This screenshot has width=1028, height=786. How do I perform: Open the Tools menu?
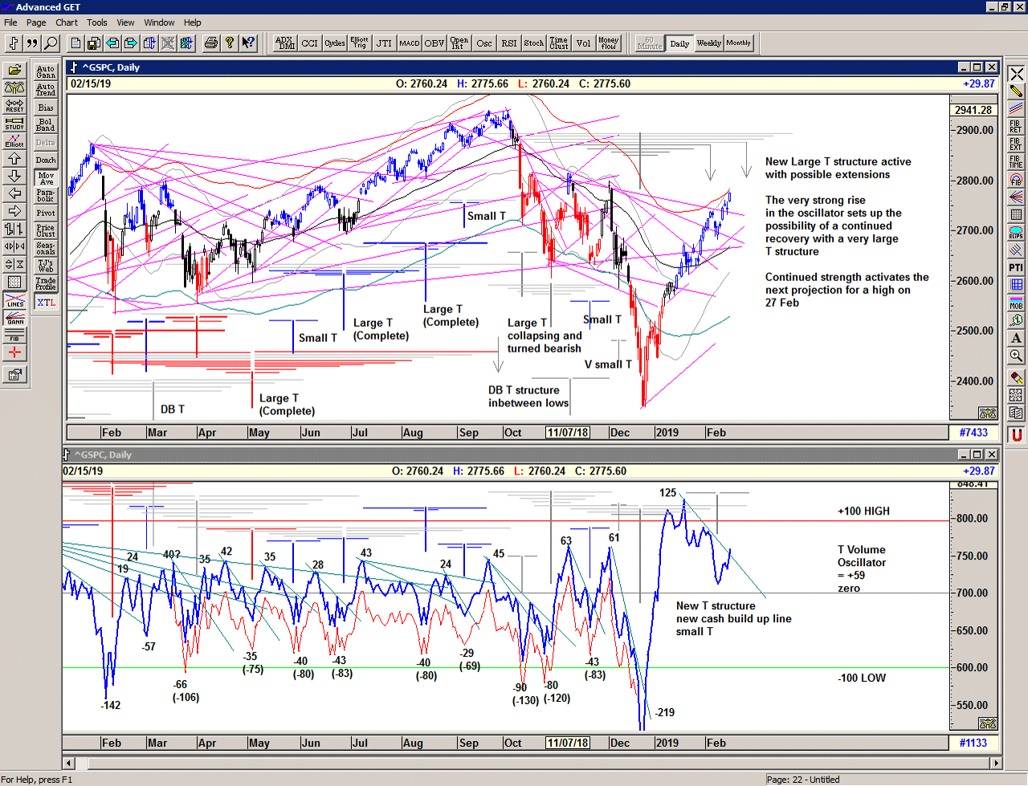coord(96,22)
